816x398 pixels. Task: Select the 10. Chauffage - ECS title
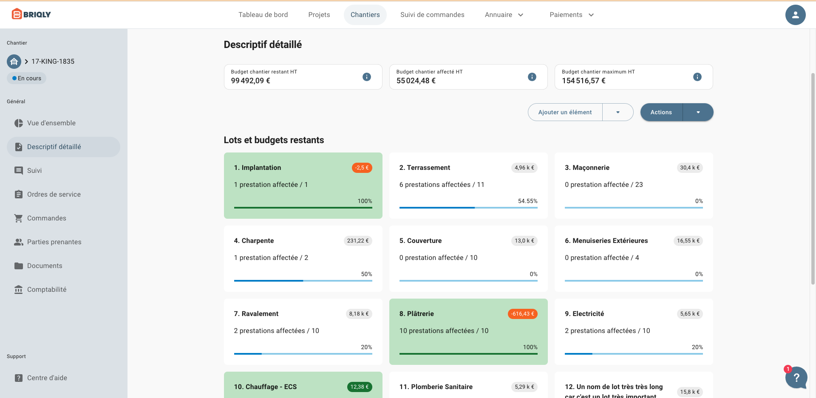pos(266,387)
